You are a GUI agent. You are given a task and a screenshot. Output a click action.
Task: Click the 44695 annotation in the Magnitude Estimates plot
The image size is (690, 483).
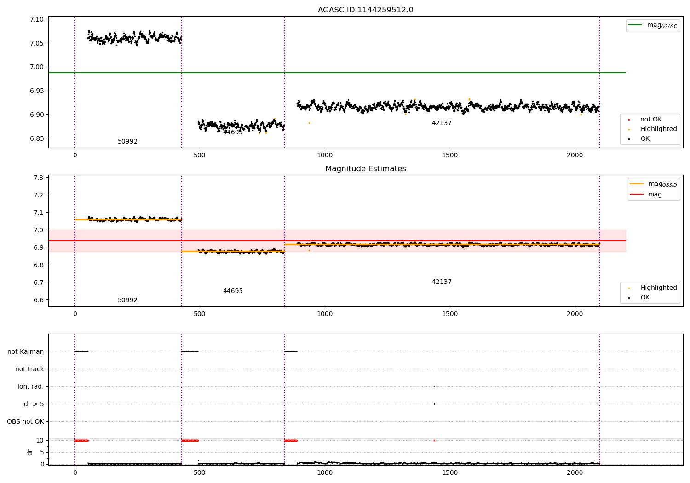(233, 291)
